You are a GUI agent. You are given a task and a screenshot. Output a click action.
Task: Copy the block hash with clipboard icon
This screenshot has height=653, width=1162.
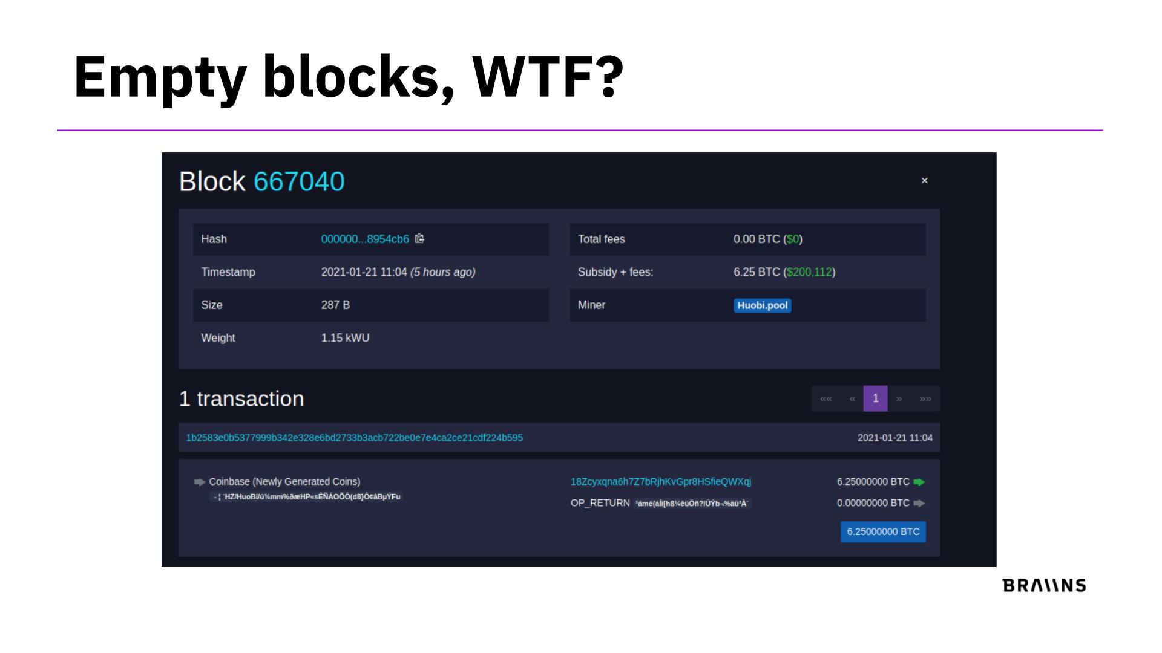[419, 239]
